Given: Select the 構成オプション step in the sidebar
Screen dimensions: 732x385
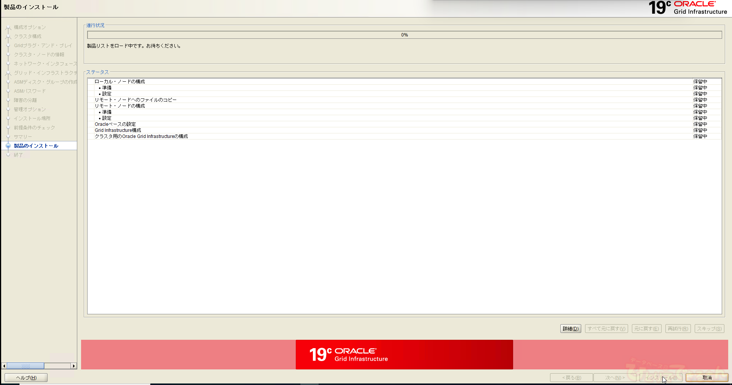Looking at the screenshot, I should (x=30, y=27).
